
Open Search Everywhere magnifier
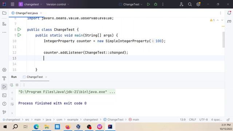tap(190, 4)
